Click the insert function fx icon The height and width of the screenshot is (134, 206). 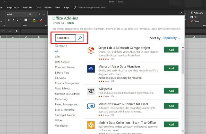17,31
